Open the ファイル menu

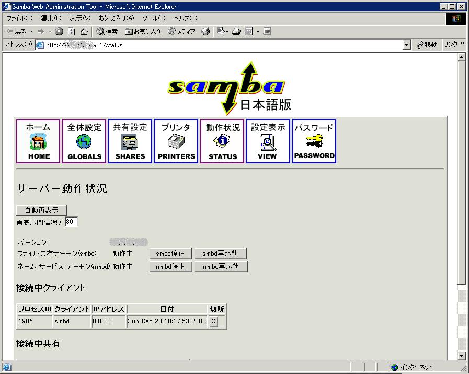[19, 18]
